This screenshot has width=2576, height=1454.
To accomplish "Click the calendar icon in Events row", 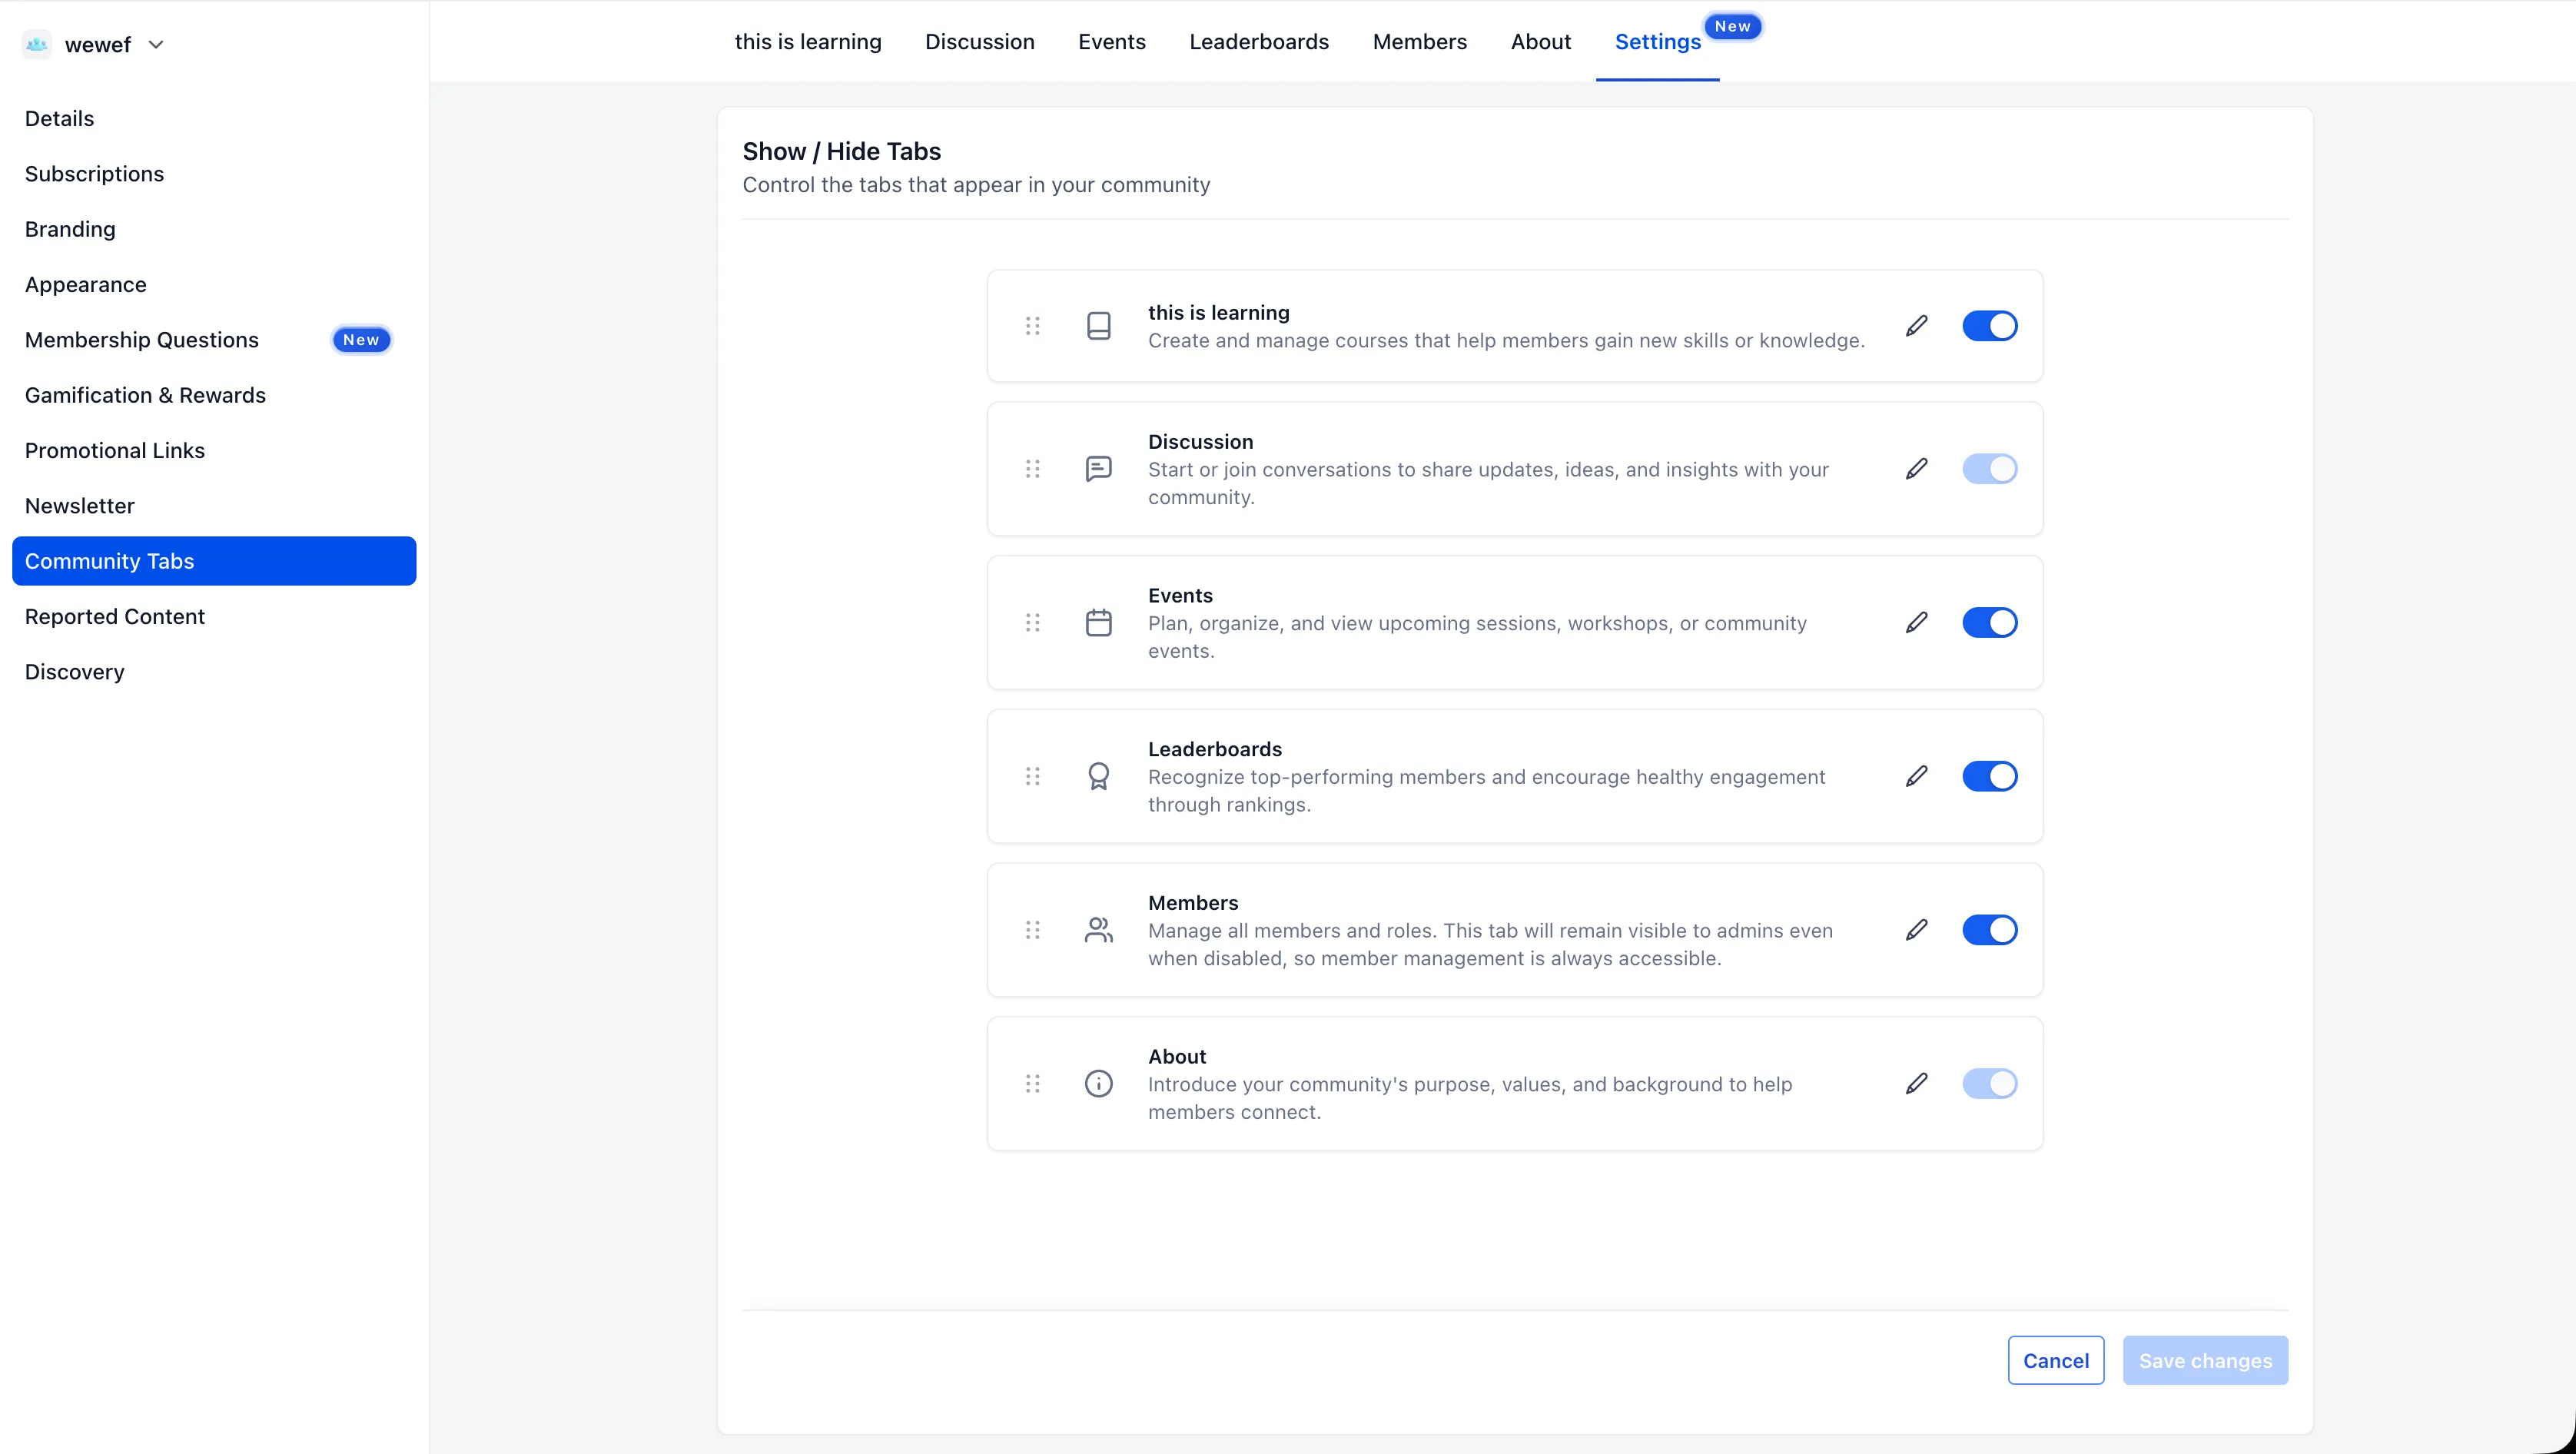I will (x=1099, y=623).
